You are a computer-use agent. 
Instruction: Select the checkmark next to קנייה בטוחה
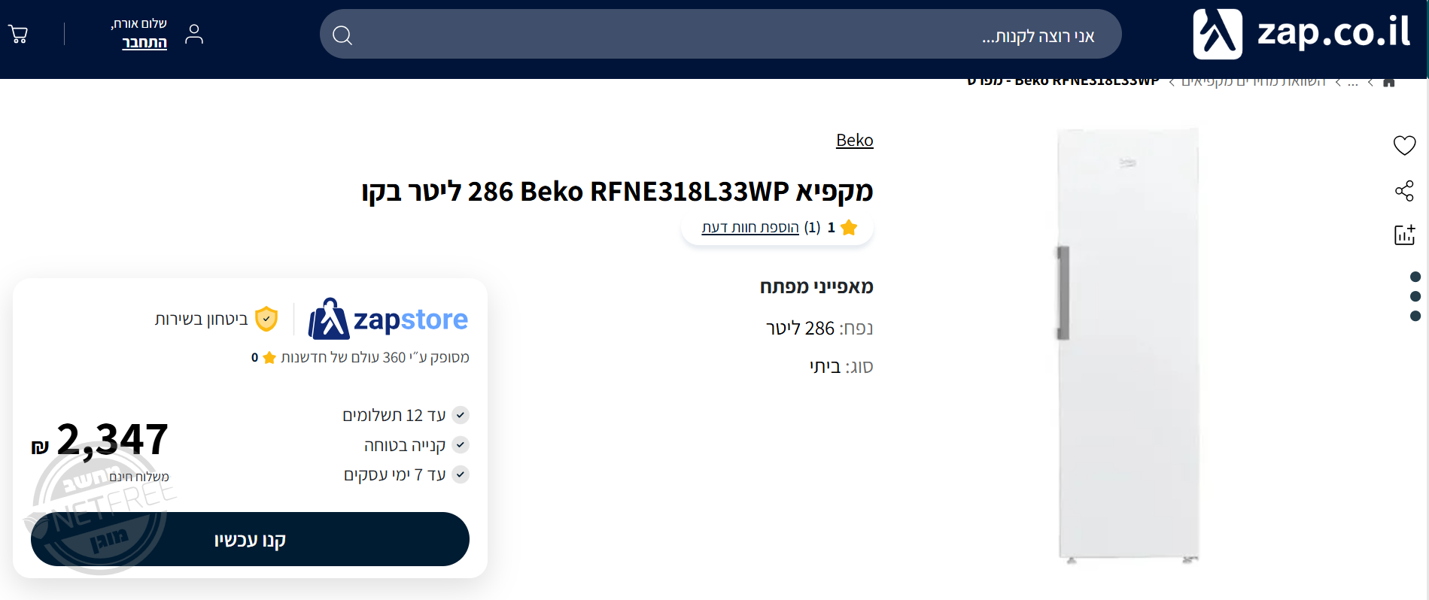point(460,444)
